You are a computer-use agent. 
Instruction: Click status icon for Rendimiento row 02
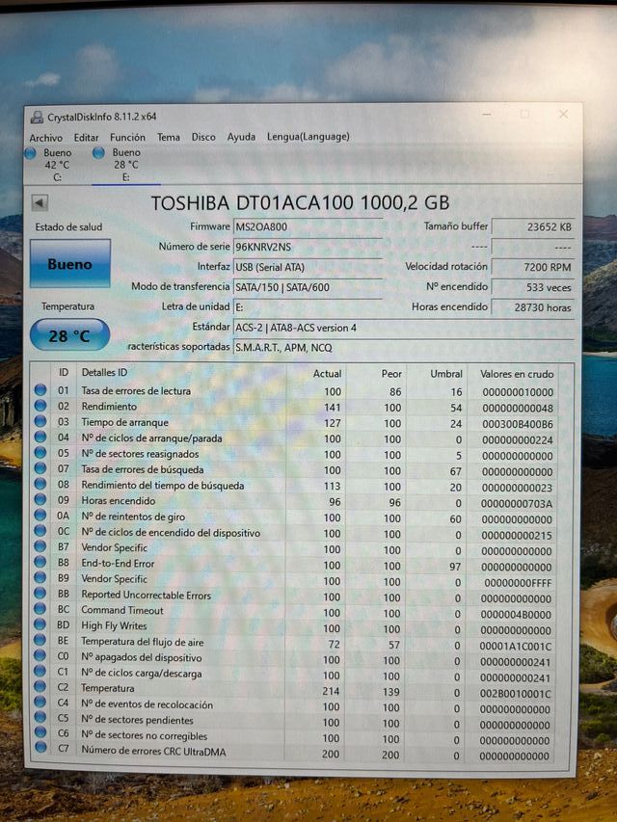[40, 406]
